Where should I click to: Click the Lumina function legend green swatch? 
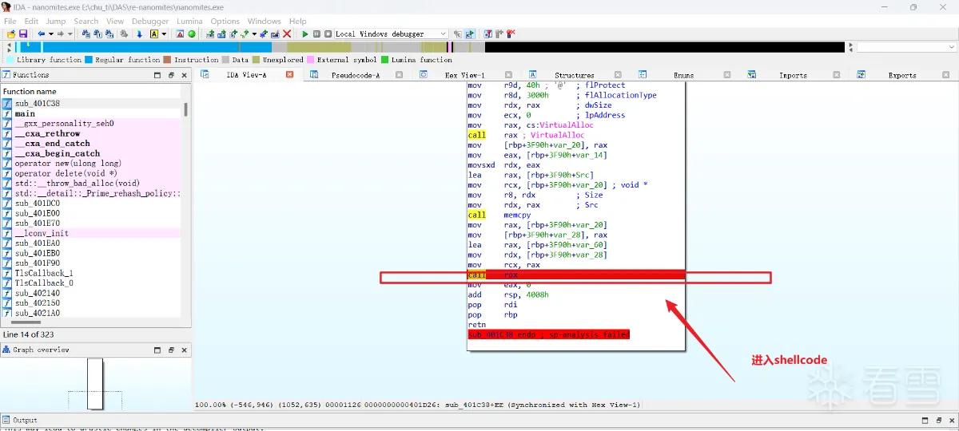pos(385,60)
